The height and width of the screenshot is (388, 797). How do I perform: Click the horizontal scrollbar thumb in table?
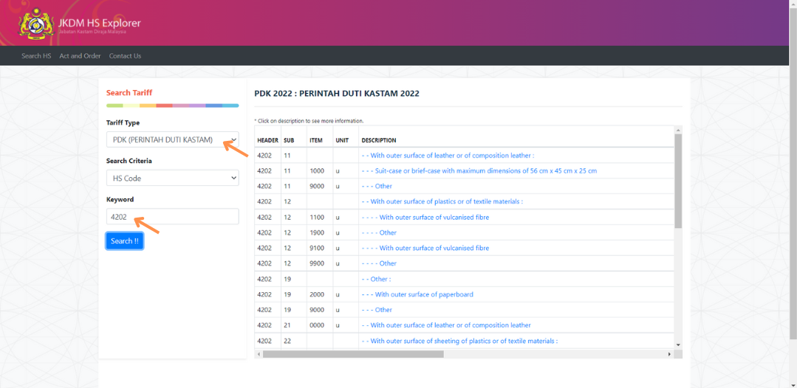(x=353, y=354)
